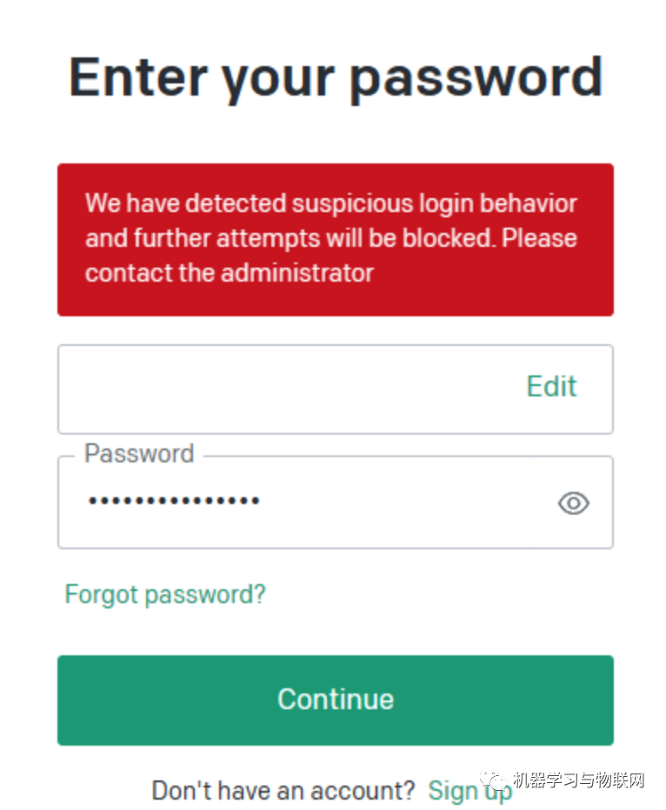Screen dimensions: 666x810
Task: Click the word "password" in the heading
Action: [x=476, y=79]
